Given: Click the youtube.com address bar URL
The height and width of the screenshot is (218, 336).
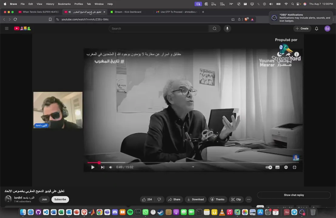Looking at the screenshot, I should pos(85,19).
